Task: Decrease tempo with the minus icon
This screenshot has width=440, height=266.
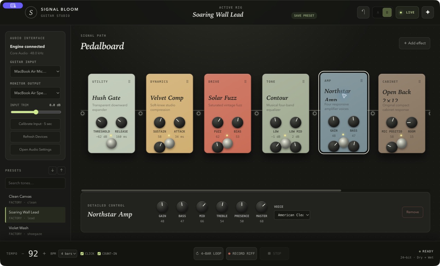Action: [23, 254]
